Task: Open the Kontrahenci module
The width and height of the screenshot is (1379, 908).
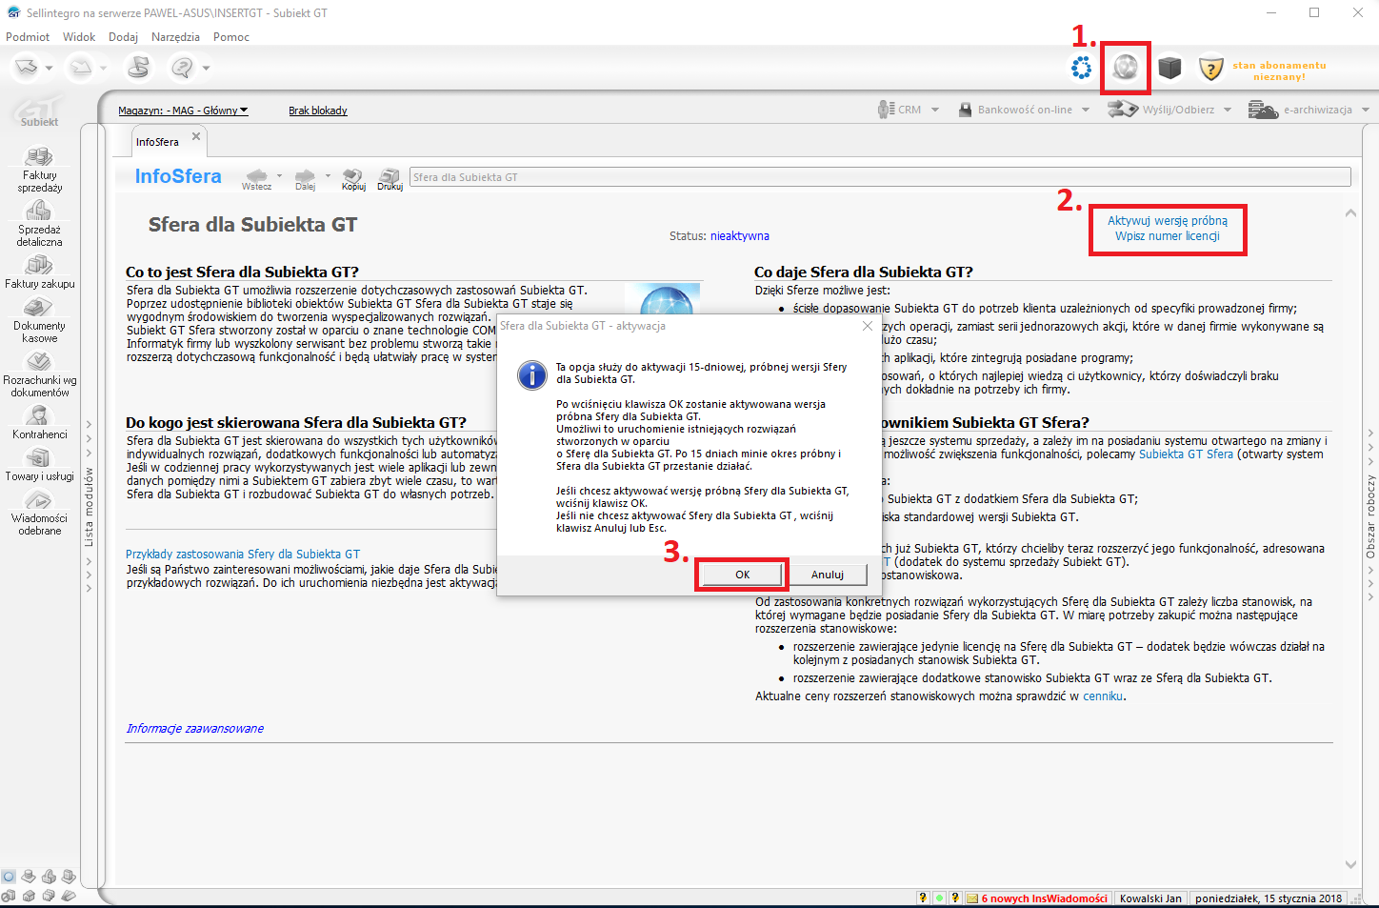Action: click(39, 422)
